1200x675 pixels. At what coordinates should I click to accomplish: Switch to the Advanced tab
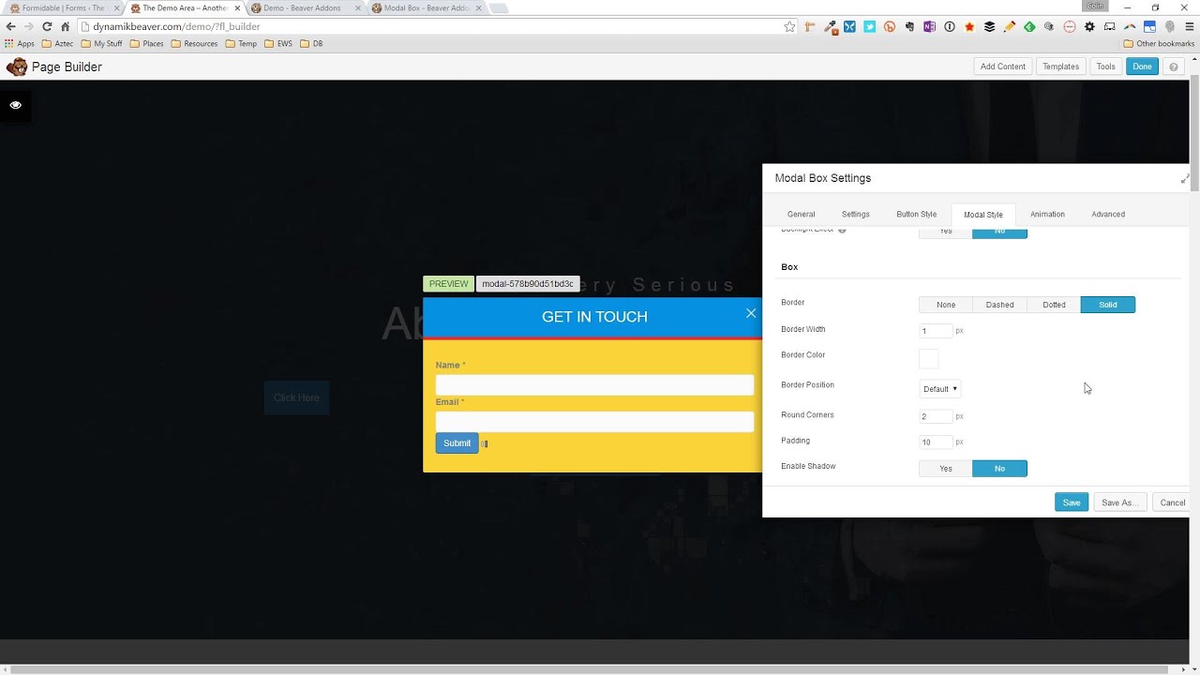pos(1108,215)
